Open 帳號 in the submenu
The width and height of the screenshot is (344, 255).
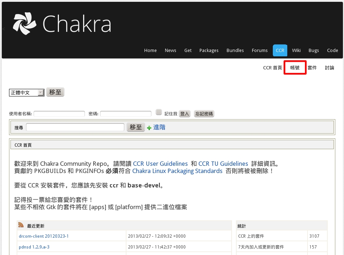[294, 68]
